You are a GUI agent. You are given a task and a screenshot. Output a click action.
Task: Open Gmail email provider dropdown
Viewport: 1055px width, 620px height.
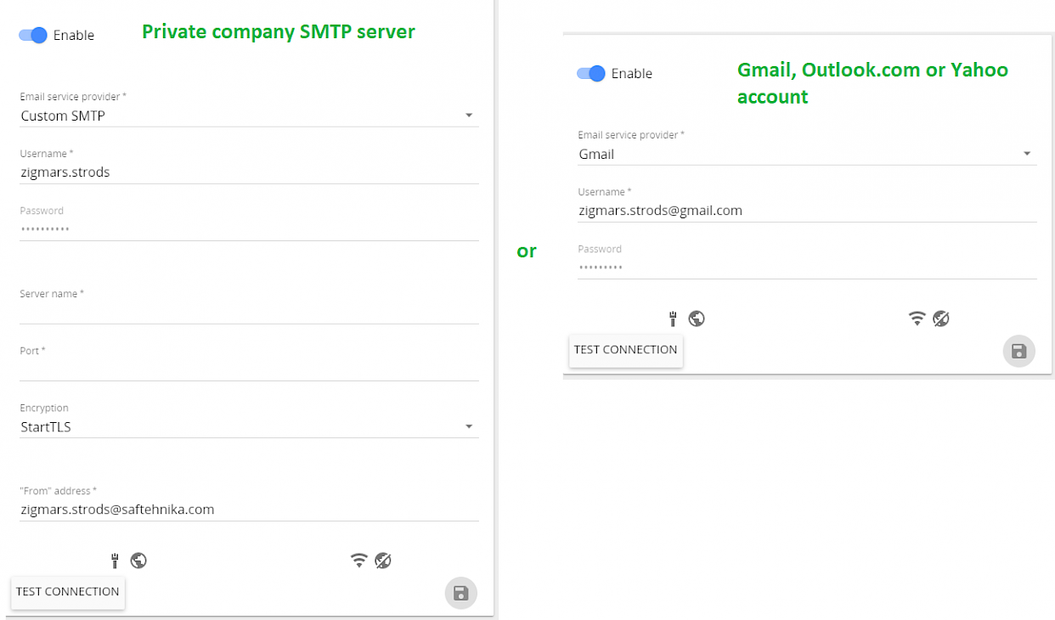tap(807, 154)
